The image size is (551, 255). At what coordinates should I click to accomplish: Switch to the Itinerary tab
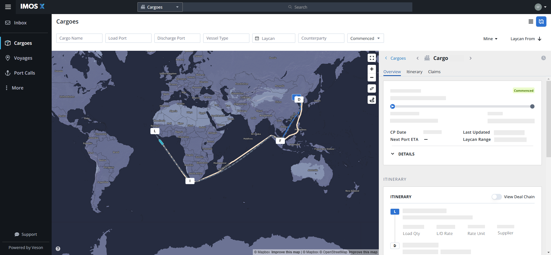(x=414, y=72)
